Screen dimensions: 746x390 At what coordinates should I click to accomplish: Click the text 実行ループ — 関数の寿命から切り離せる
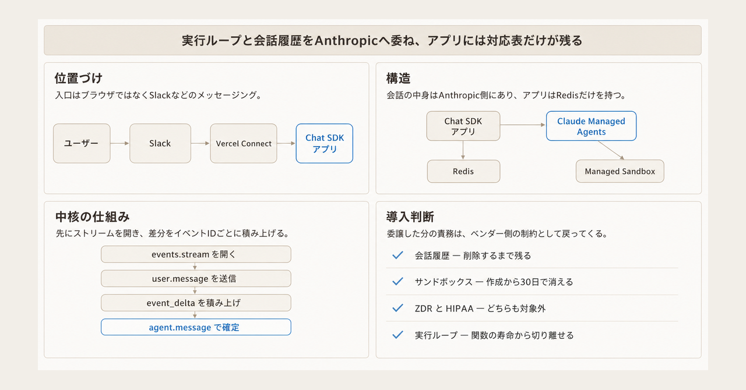(x=494, y=335)
